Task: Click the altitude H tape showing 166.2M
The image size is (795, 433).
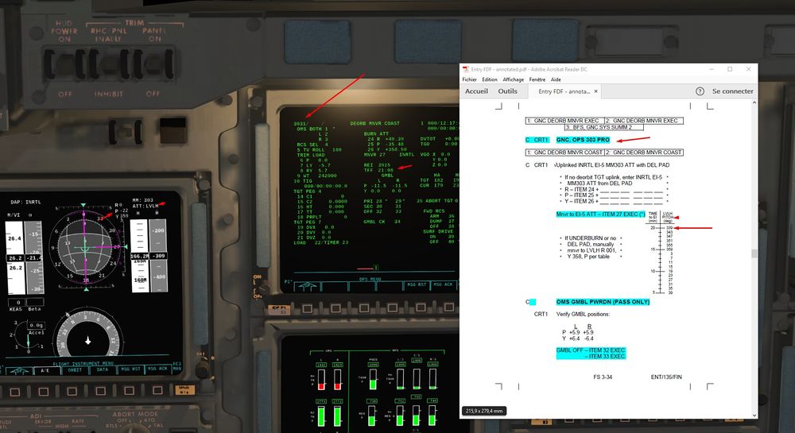Action: tap(139, 256)
